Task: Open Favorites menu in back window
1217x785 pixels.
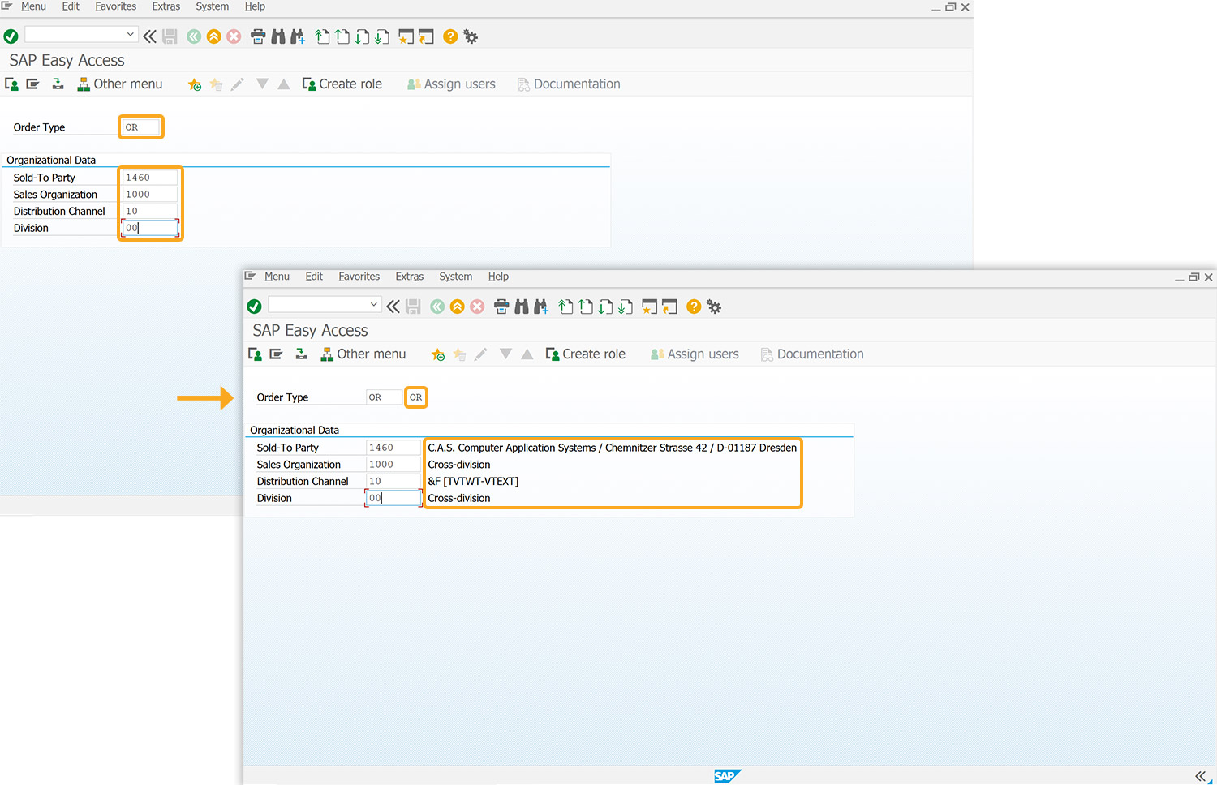Action: click(116, 6)
